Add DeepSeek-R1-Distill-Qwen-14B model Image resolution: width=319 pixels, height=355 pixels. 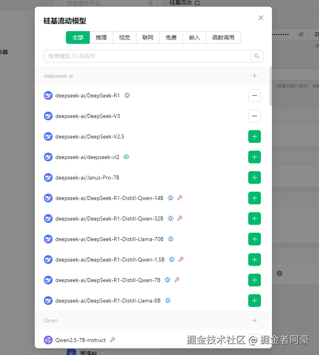click(x=255, y=198)
